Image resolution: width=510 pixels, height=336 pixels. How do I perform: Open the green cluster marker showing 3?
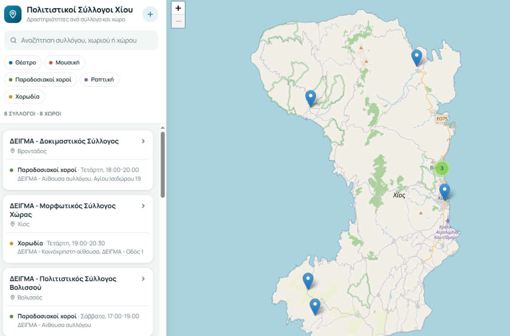coord(442,168)
